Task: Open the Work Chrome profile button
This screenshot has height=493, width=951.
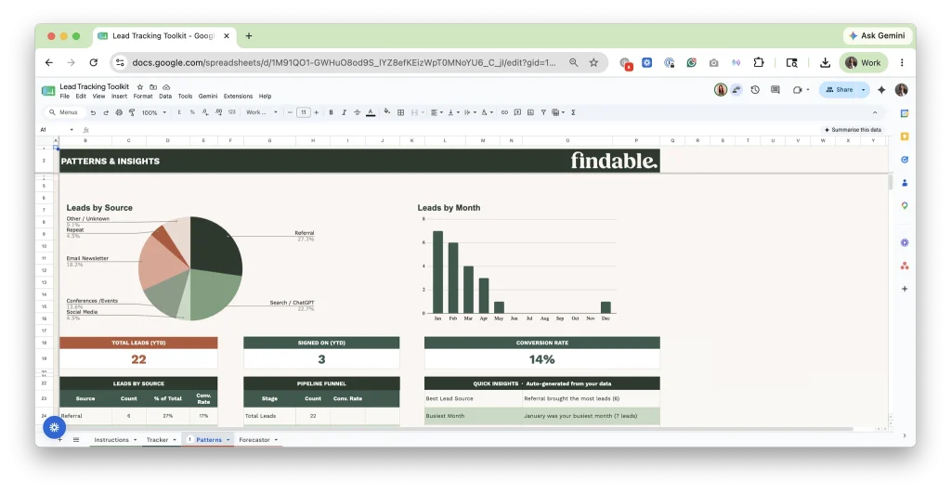Action: 864,62
